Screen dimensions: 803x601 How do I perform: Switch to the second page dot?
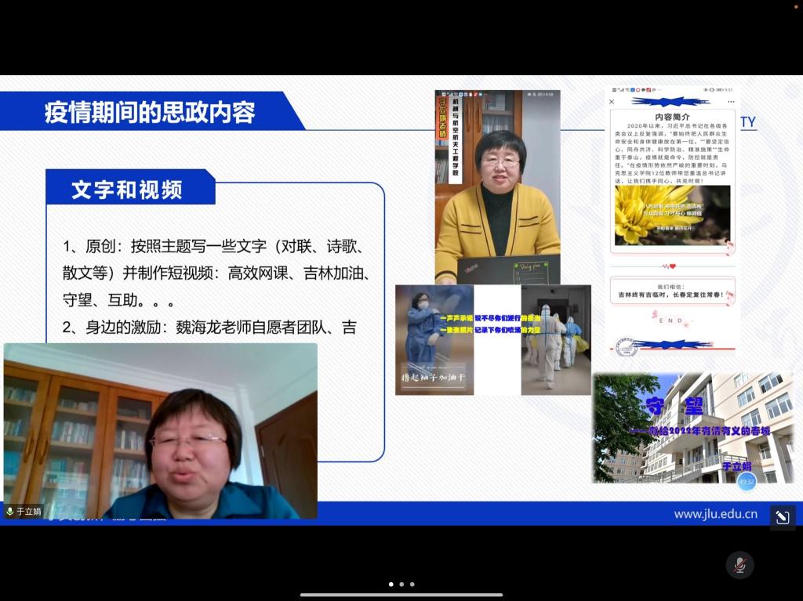pos(401,584)
